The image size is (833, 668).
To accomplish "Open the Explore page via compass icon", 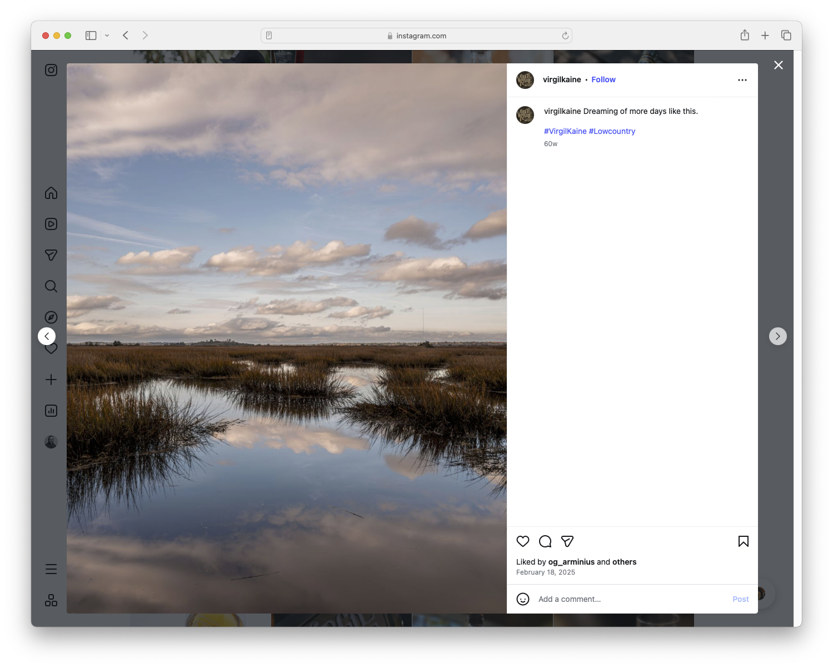I will [51, 317].
